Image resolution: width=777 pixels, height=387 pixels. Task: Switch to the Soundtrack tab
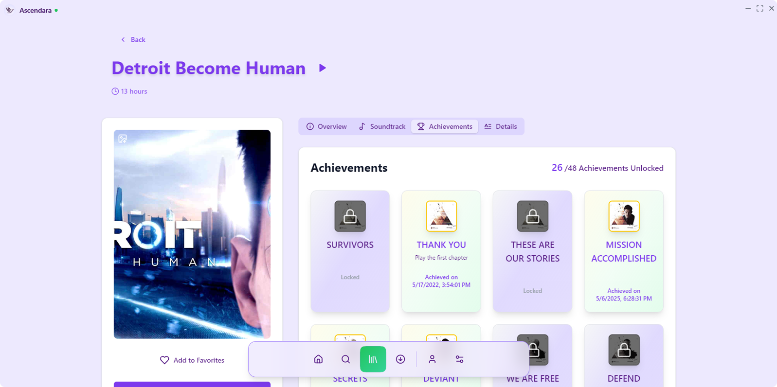click(382, 126)
